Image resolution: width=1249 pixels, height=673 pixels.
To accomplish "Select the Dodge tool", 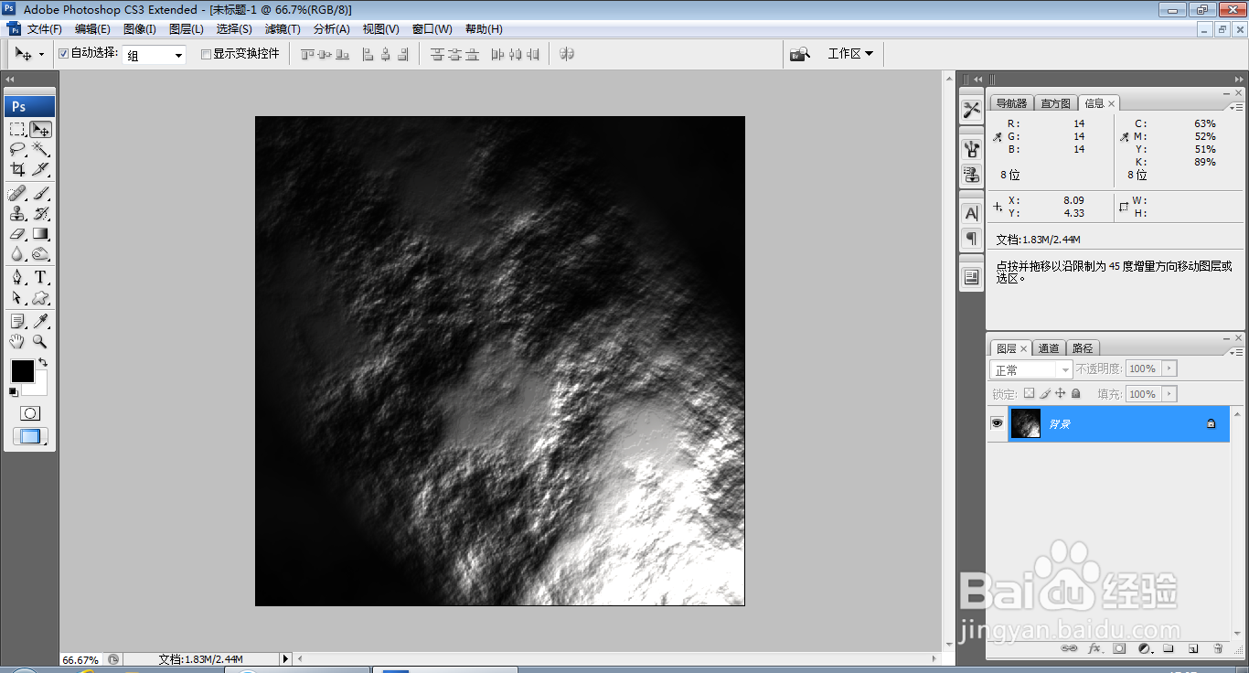I will click(x=40, y=254).
